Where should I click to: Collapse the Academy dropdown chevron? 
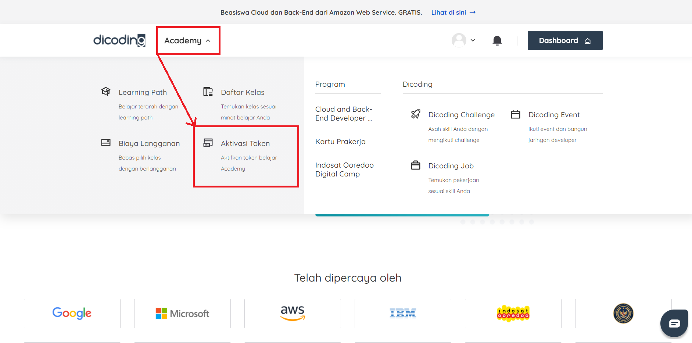[208, 41]
